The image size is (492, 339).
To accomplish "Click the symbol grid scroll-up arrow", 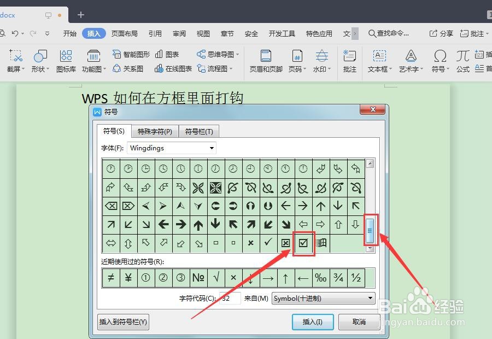I will tap(370, 163).
